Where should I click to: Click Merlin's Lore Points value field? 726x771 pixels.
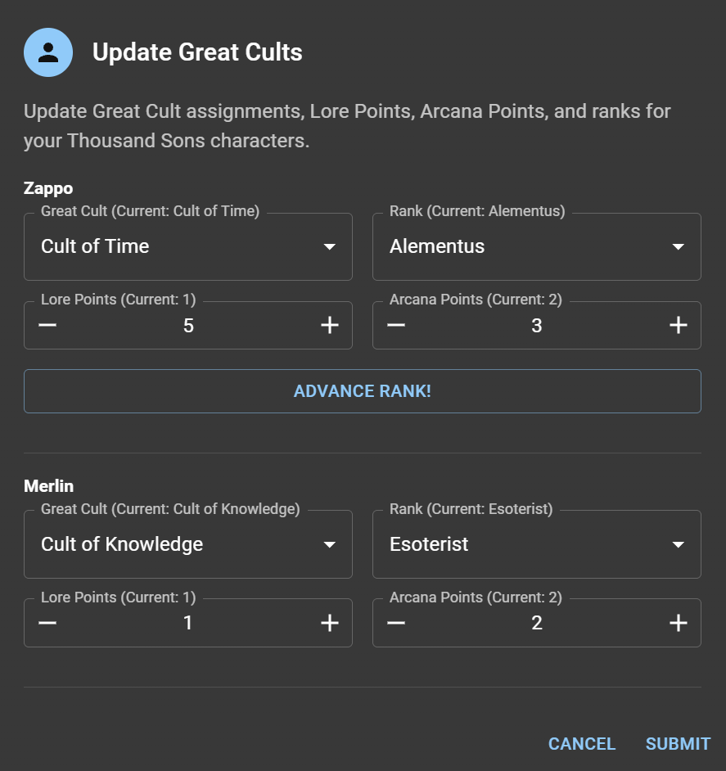188,624
